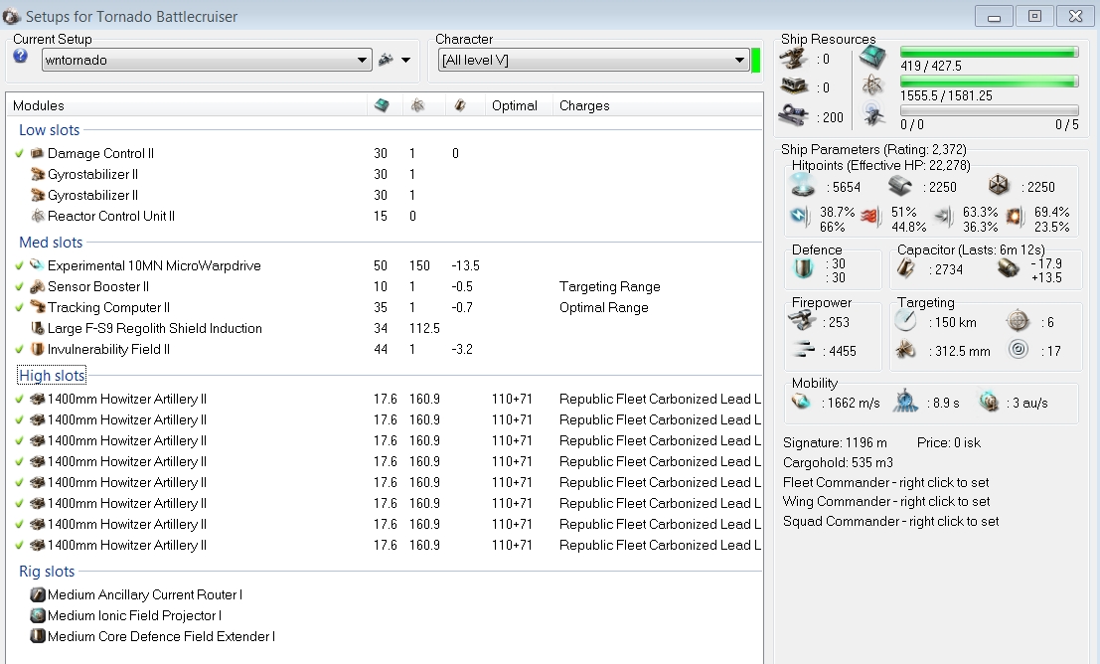Toggle the Invulnerability Field II active checkmark

pyautogui.click(x=20, y=349)
